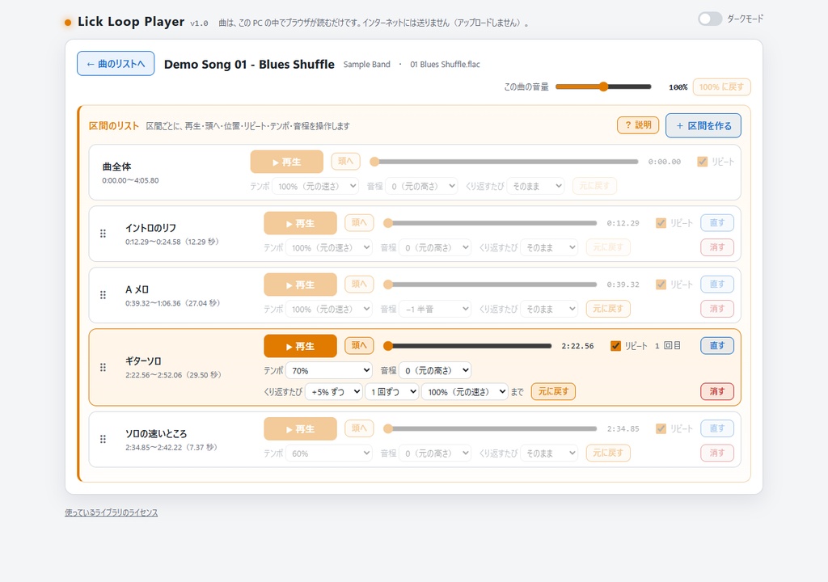Edit A メロ with 直す button

pyautogui.click(x=717, y=285)
